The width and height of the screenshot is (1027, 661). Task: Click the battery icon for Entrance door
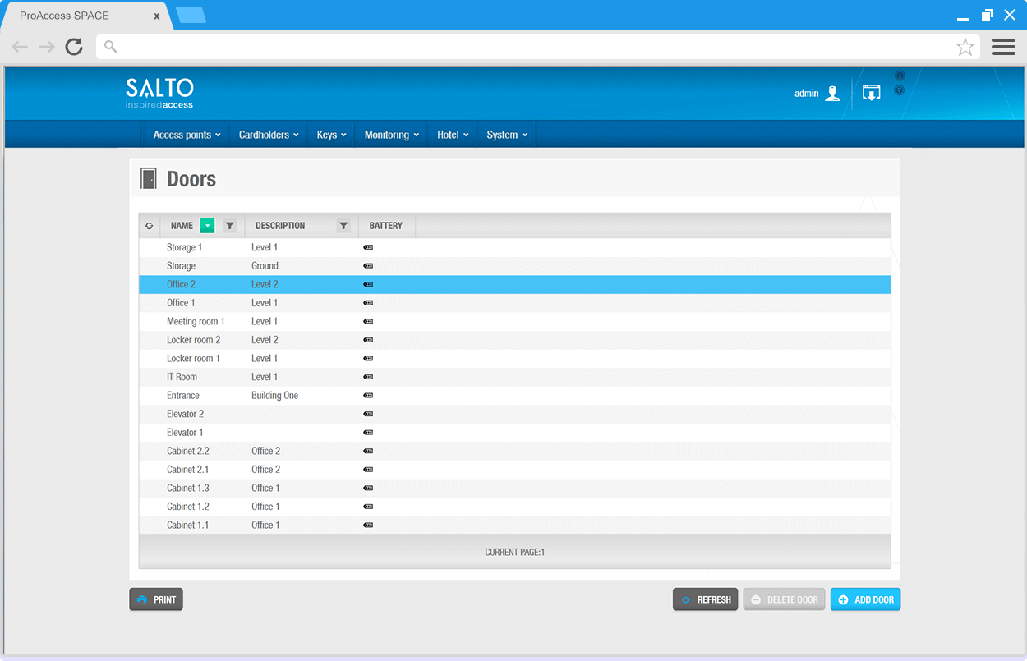(x=368, y=396)
